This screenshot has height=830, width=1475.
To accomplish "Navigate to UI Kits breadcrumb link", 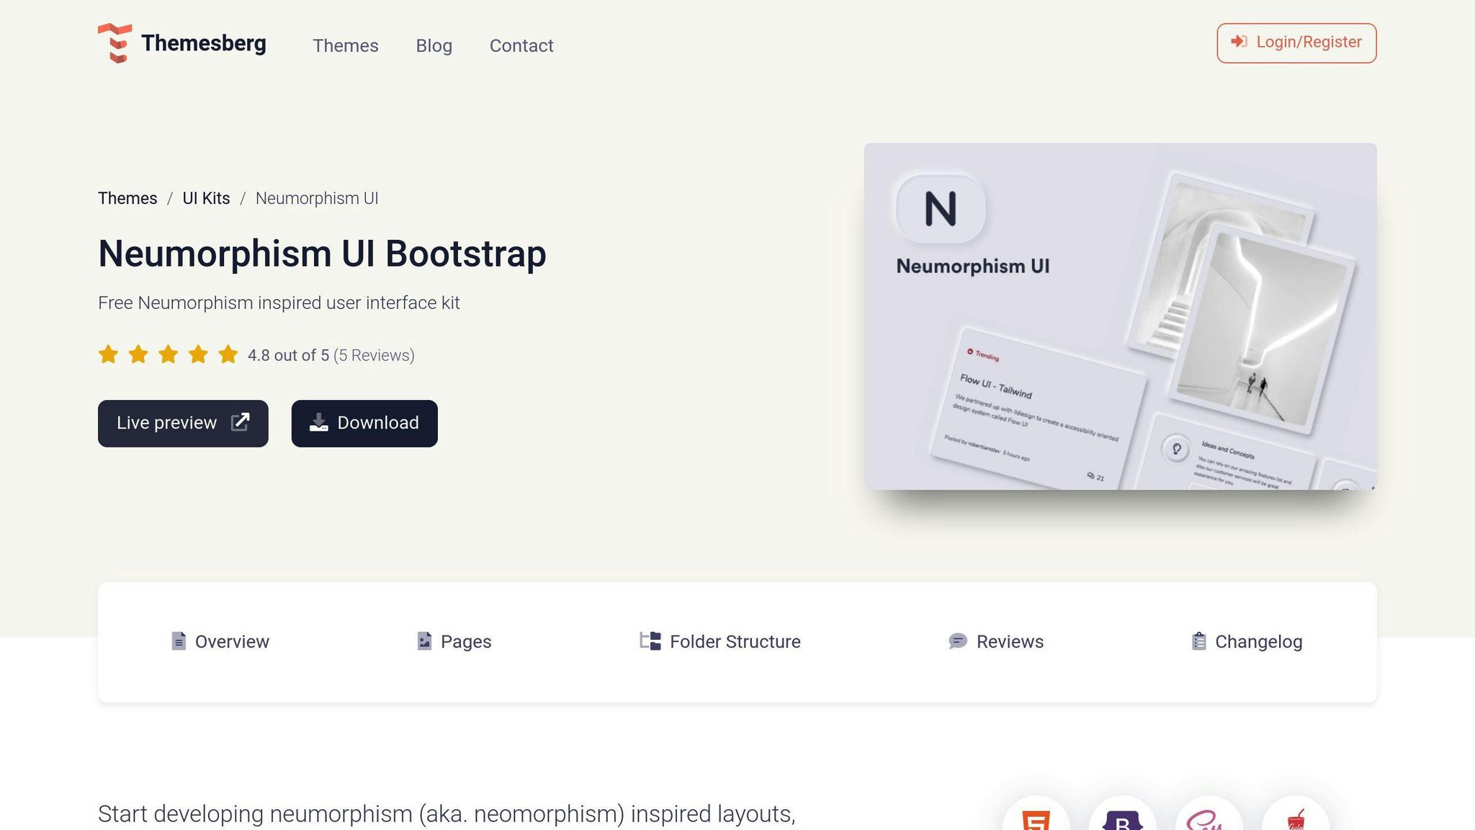I will [x=205, y=197].
